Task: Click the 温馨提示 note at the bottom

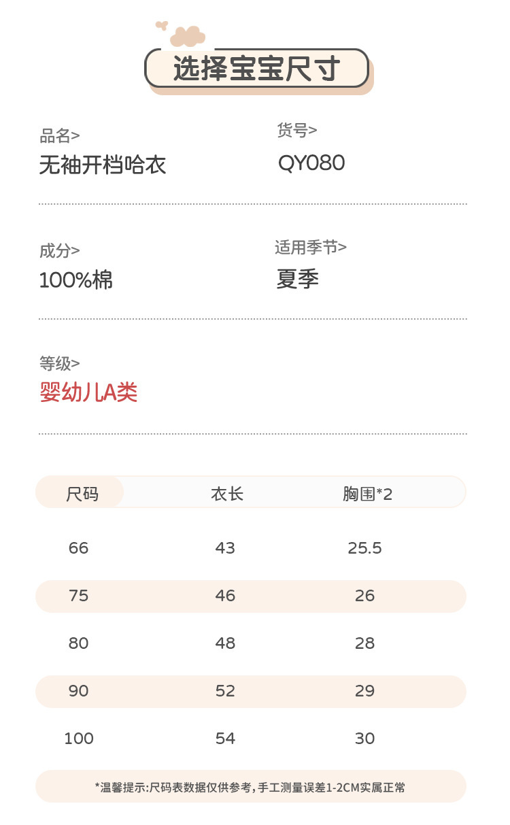Action: pos(250,787)
